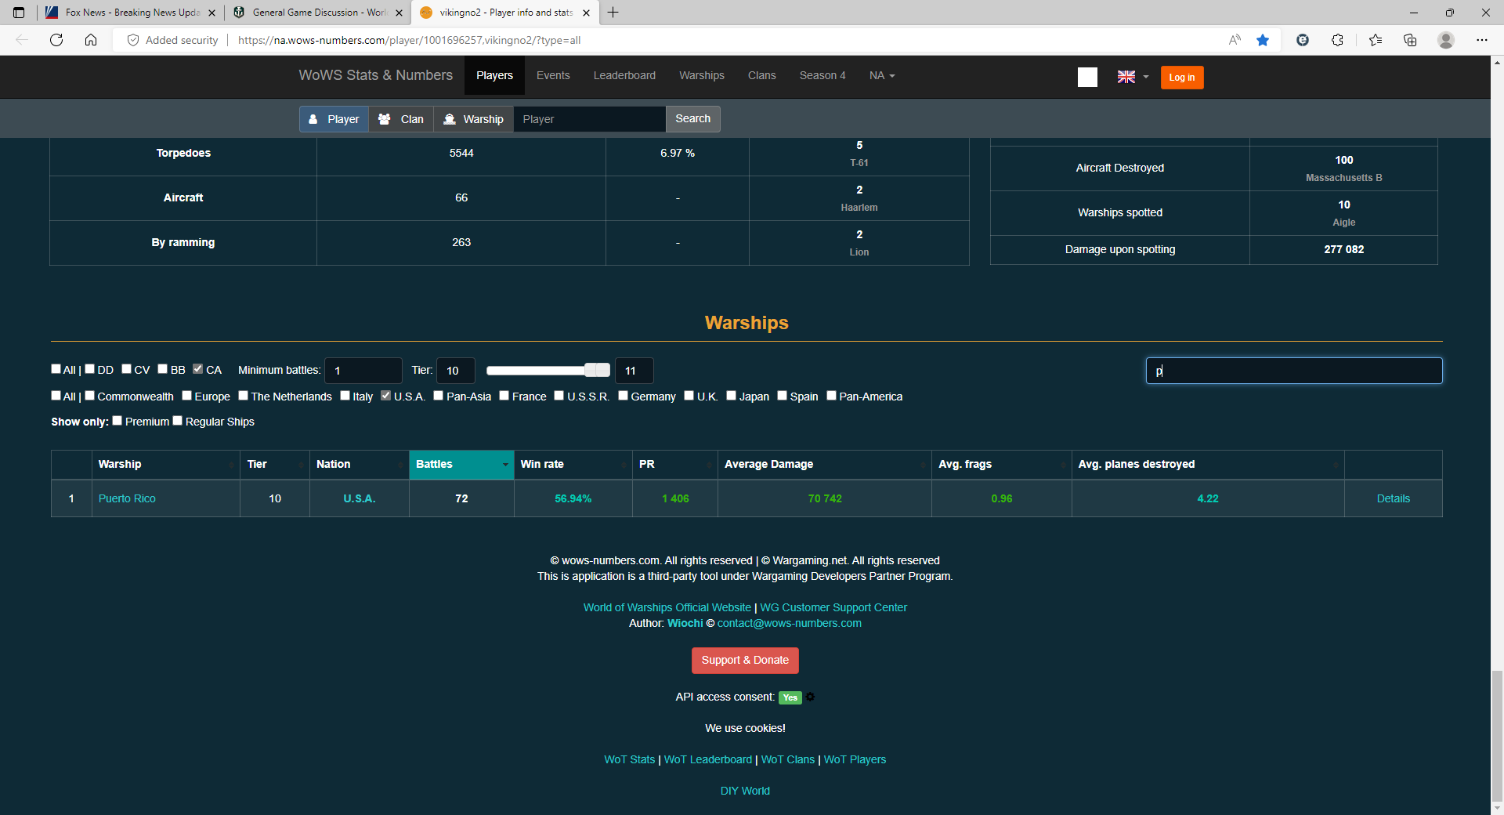Image resolution: width=1504 pixels, height=815 pixels.
Task: Click the browser home icon
Action: (91, 40)
